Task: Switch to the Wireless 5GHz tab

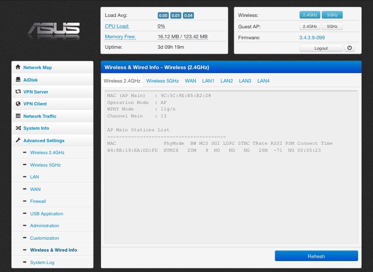Action: pos(162,81)
